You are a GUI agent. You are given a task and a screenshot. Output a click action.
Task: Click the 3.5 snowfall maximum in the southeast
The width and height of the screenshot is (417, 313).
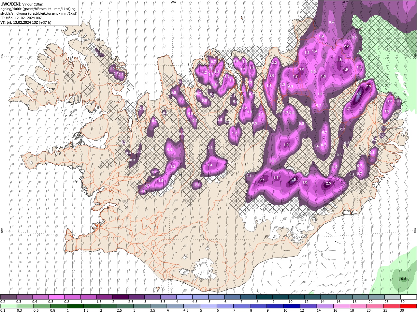coord(293,180)
